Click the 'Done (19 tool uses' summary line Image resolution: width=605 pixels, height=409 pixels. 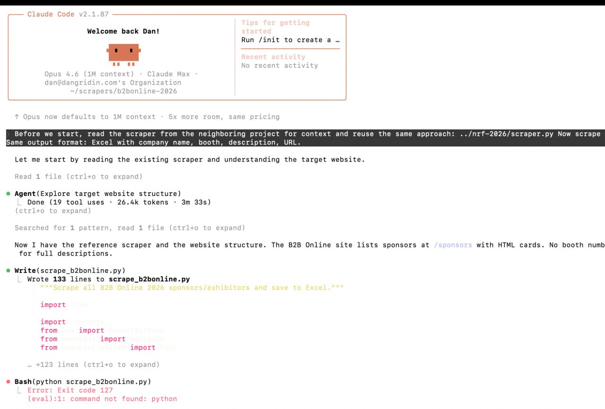(x=119, y=202)
